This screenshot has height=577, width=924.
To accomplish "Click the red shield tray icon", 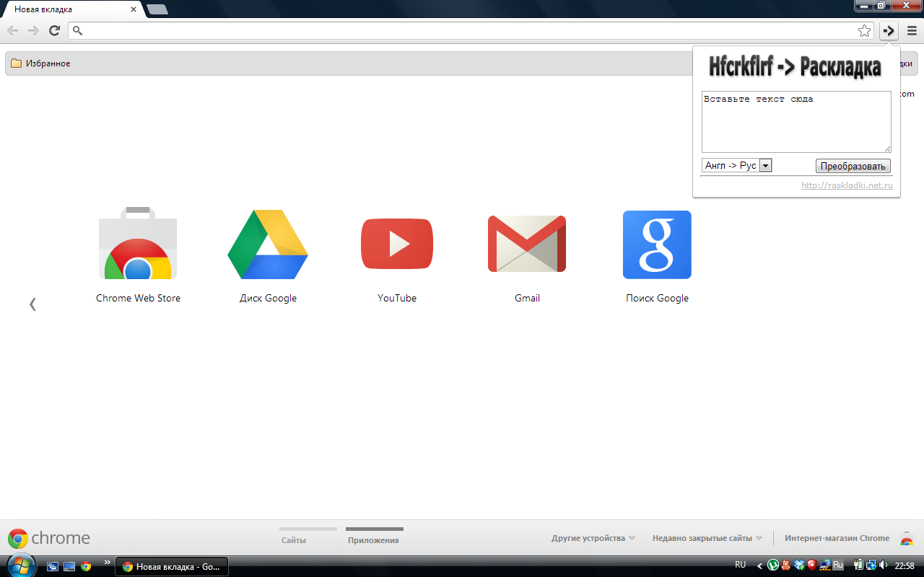I will [x=812, y=565].
